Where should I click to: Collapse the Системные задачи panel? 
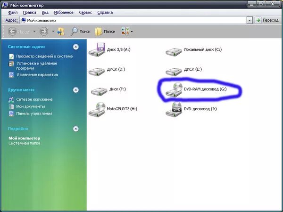tap(76, 47)
